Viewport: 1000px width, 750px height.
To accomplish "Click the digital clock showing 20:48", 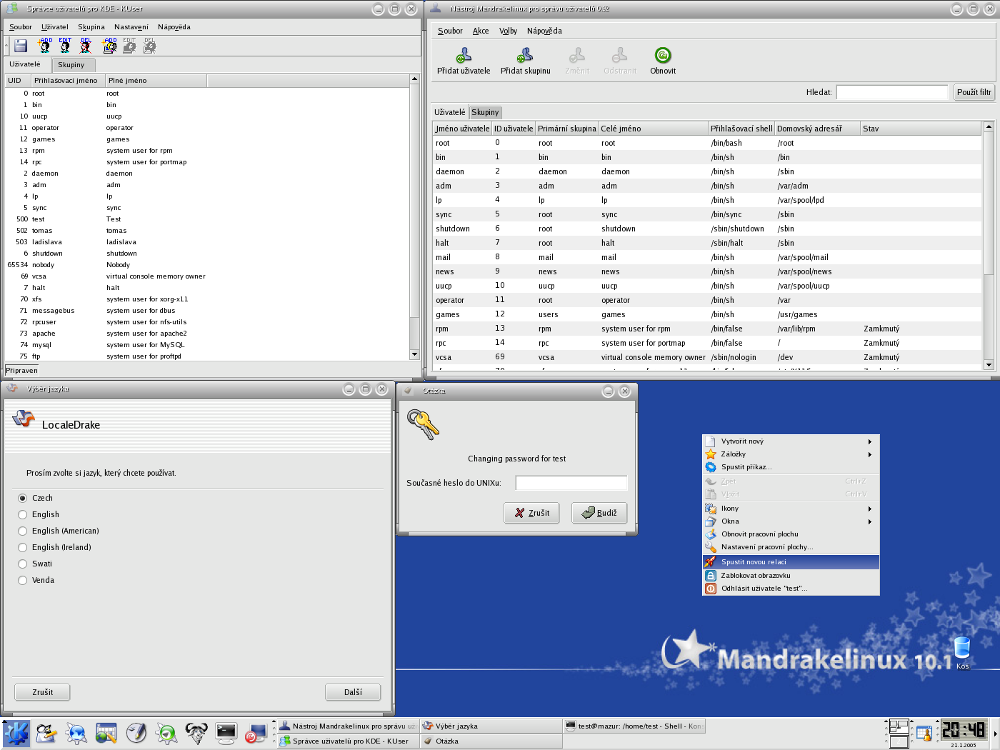I will click(x=964, y=729).
